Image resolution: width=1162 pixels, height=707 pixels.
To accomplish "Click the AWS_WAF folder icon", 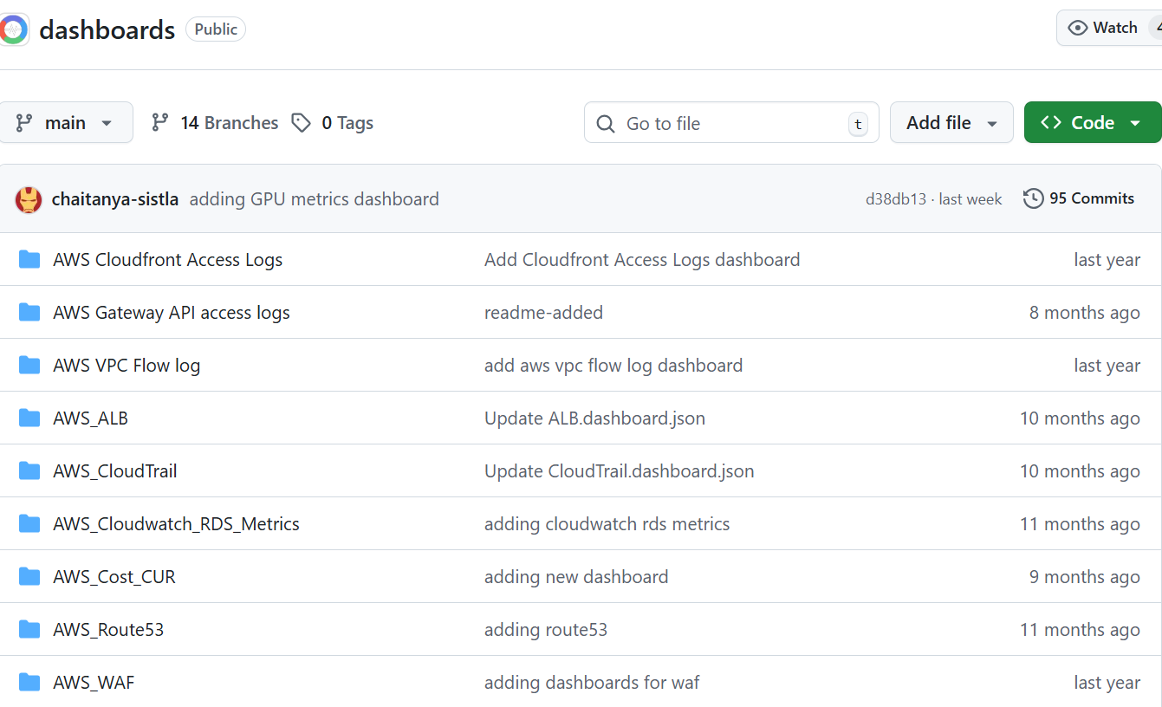I will 29,683.
